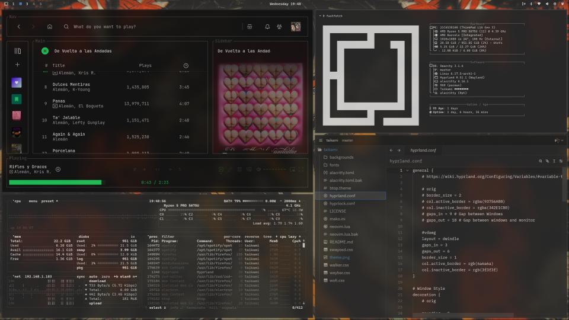
Task: Fold the general block at line 1
Action: coord(407,170)
